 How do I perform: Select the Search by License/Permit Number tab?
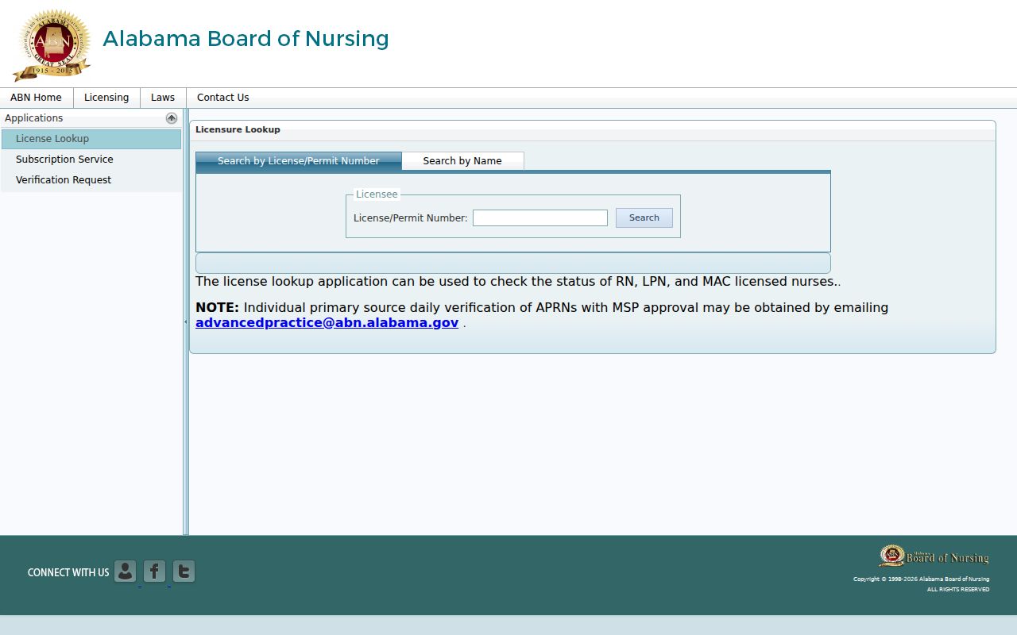pos(299,161)
